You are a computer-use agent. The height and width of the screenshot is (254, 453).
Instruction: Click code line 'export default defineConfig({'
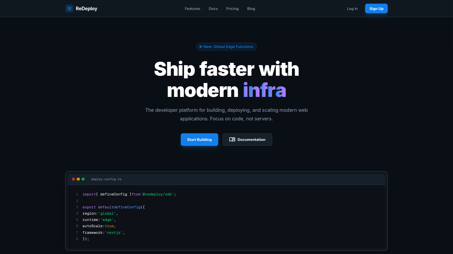tap(114, 207)
